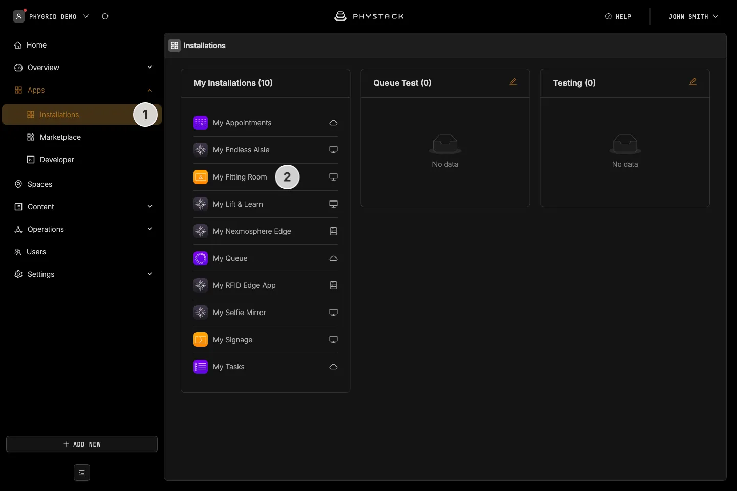This screenshot has width=737, height=491.
Task: Navigate to Spaces in the sidebar
Action: pos(82,184)
